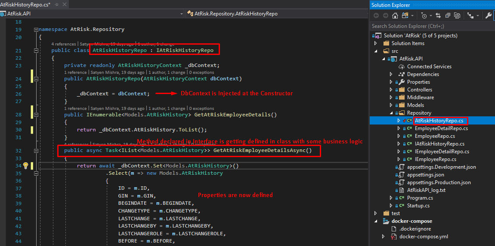Expand the Controllers folder
Viewport: 495px width, 246px height.
391,90
